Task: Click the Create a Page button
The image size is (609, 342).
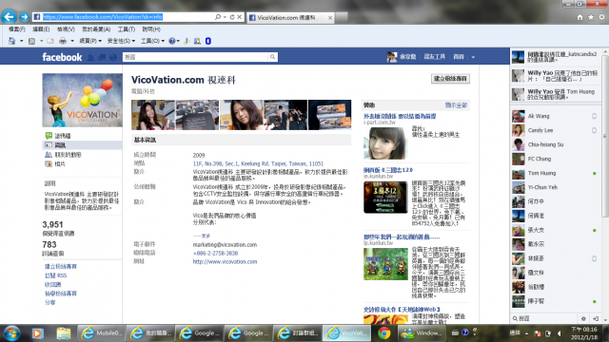Action: pyautogui.click(x=450, y=79)
